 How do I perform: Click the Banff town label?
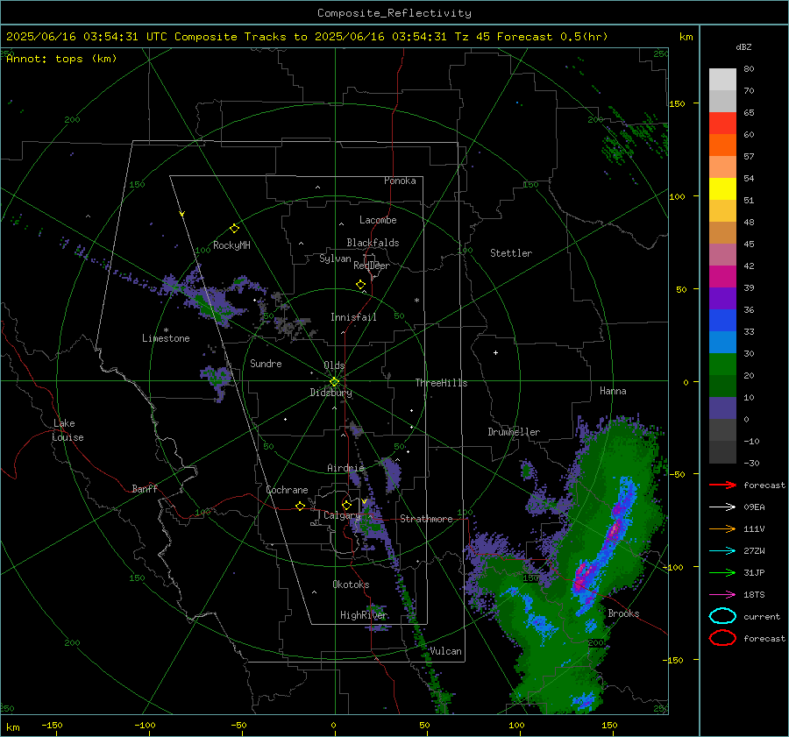click(x=145, y=489)
